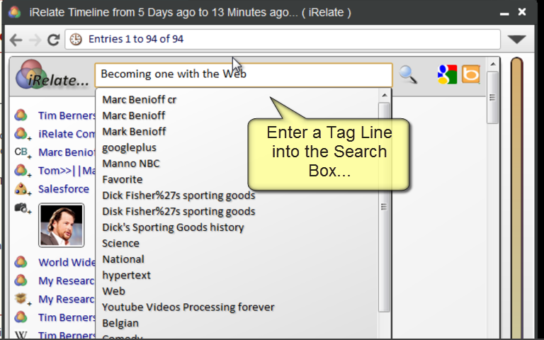
Task: Click the clock icon in the address bar
Action: click(x=76, y=39)
